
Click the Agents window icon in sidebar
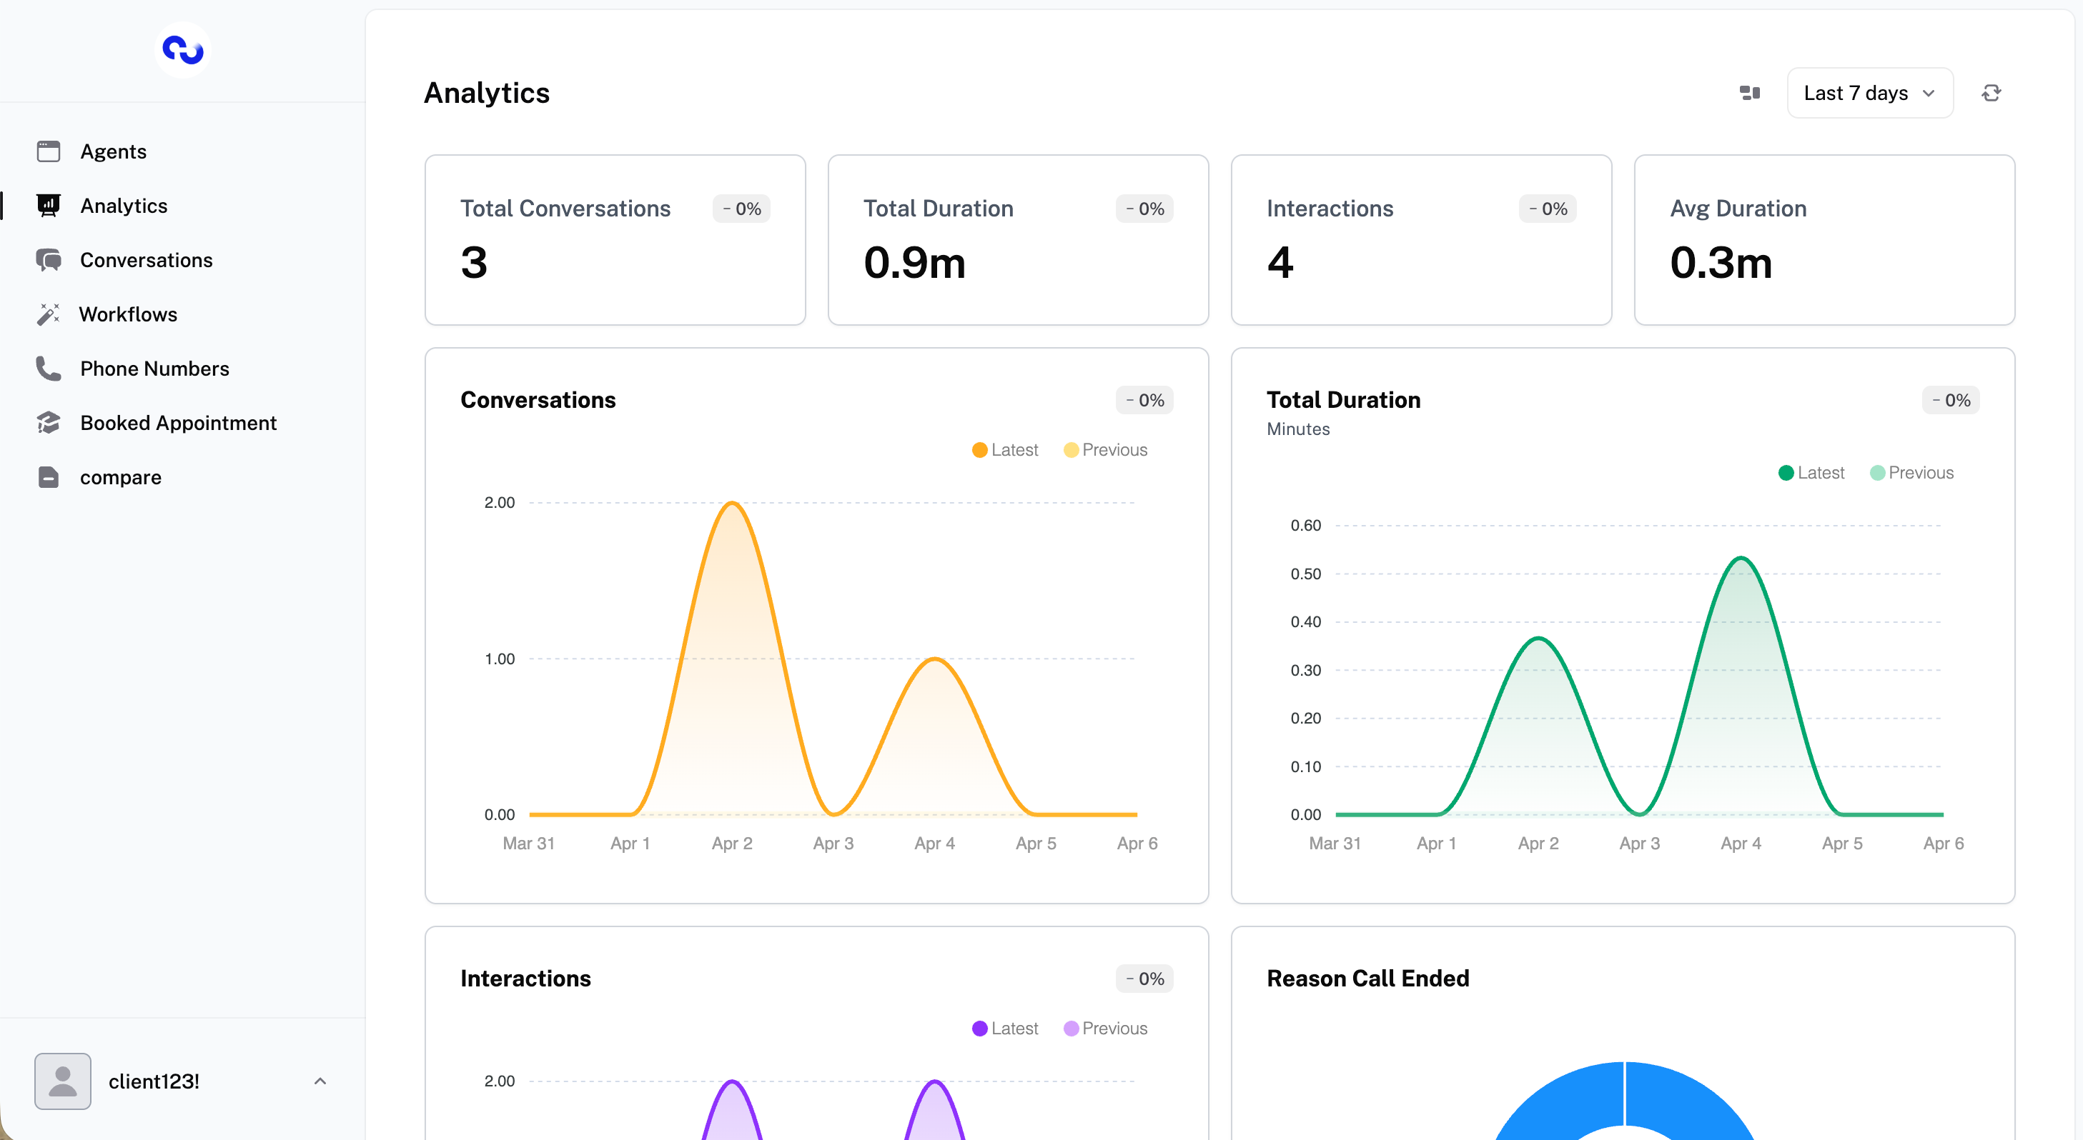coord(49,151)
